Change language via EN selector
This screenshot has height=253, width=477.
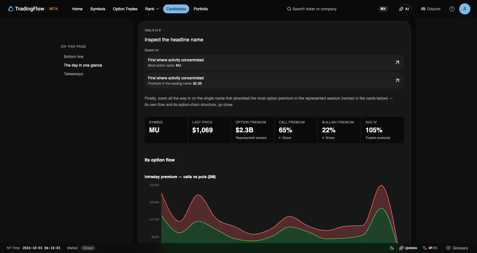430,248
